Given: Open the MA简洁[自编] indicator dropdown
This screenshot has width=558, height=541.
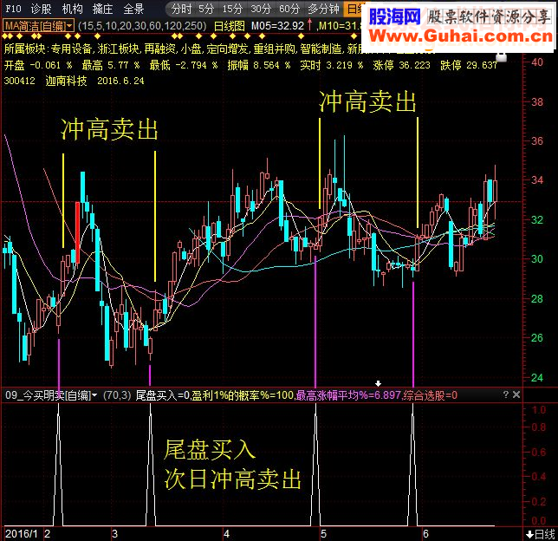Looking at the screenshot, I should point(38,26).
